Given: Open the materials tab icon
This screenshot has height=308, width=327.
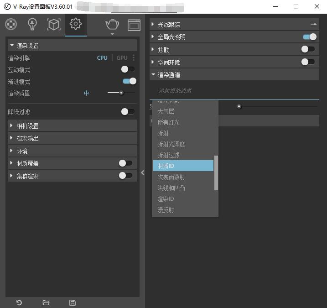Looking at the screenshot, I should click(x=11, y=25).
